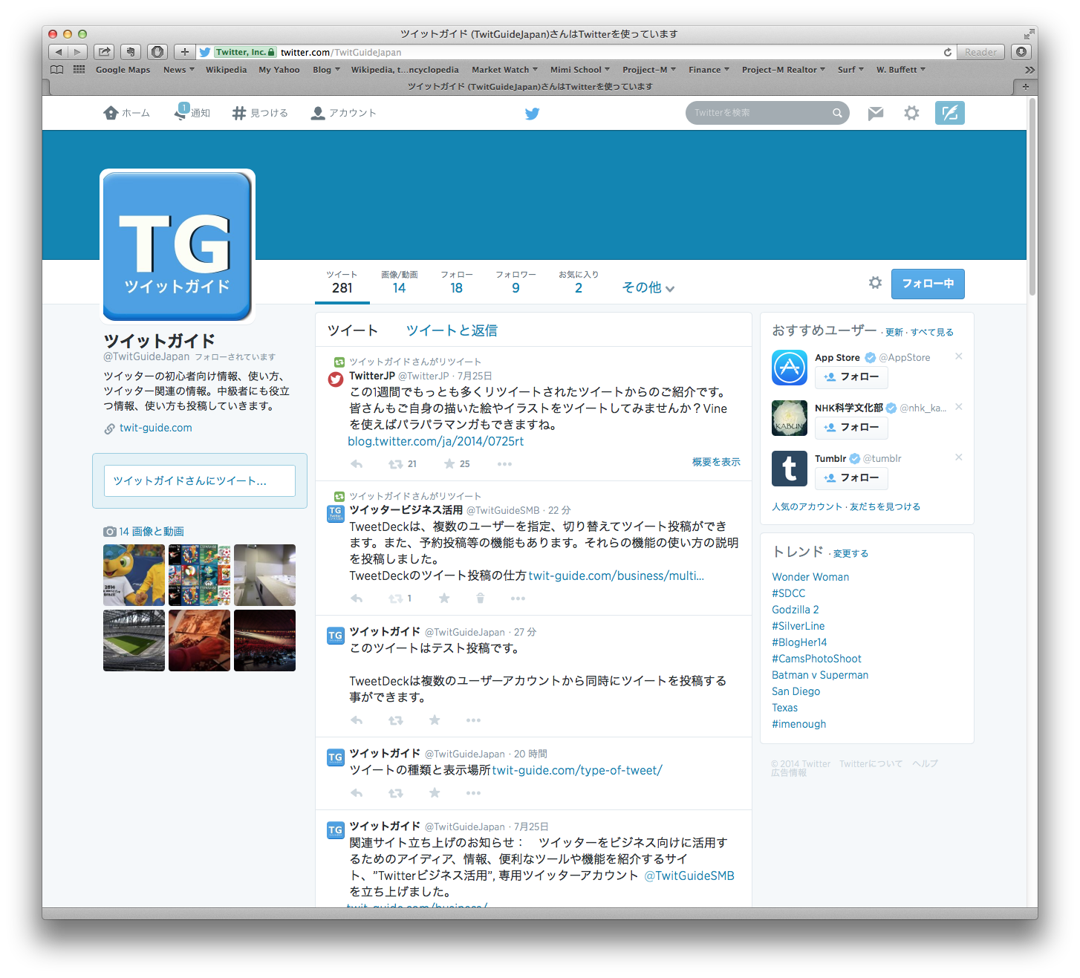Click 変更する next to trends
The height and width of the screenshot is (978, 1080).
(850, 553)
